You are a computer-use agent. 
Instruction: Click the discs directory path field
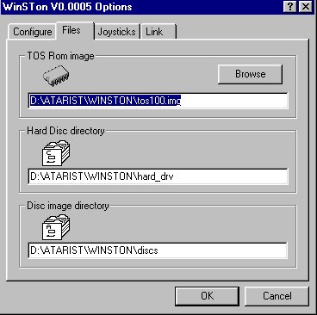tap(158, 250)
